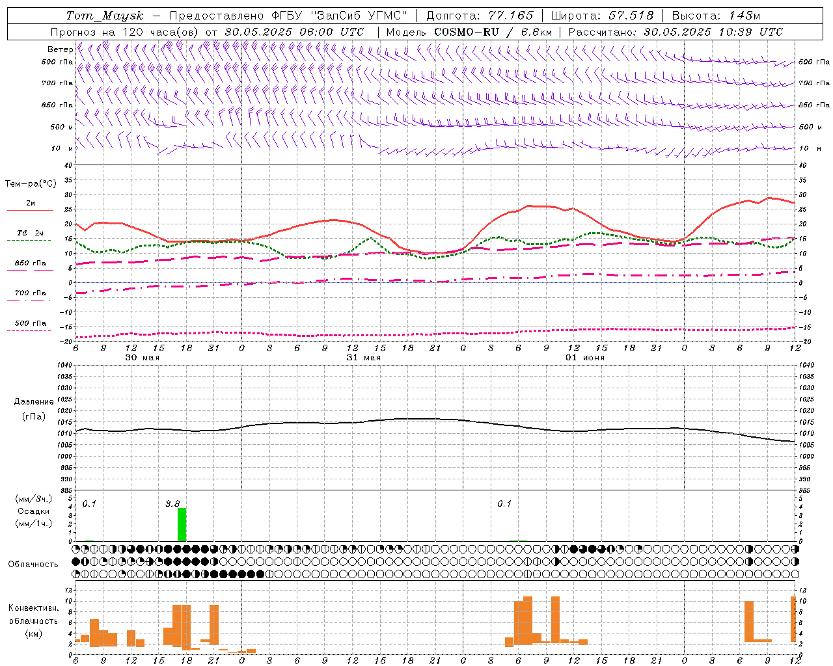The height and width of the screenshot is (666, 833).
Task: Click the model name COSMO-RU / 6.6км
Action: click(x=493, y=32)
